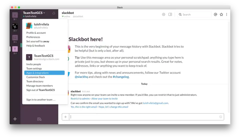The height and width of the screenshot is (138, 240).
Task: Open starred items star icon
Action: click(x=221, y=14)
